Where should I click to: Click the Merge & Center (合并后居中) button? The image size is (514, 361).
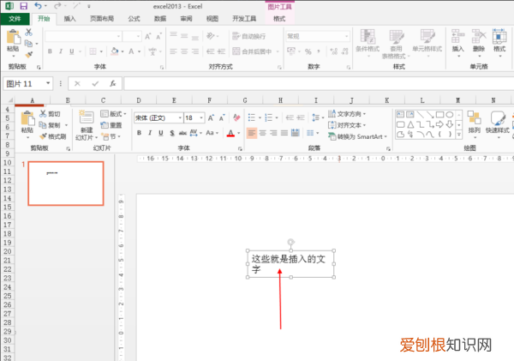click(x=252, y=51)
